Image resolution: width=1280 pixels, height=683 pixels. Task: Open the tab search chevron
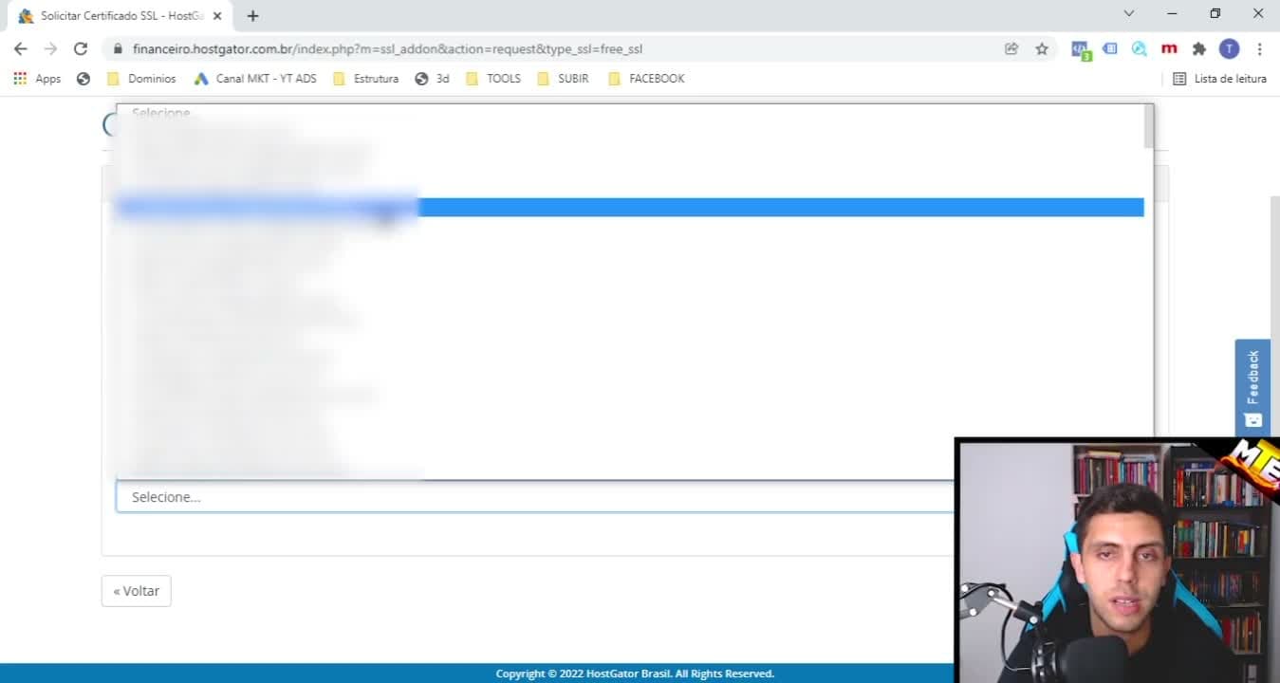pos(1128,13)
